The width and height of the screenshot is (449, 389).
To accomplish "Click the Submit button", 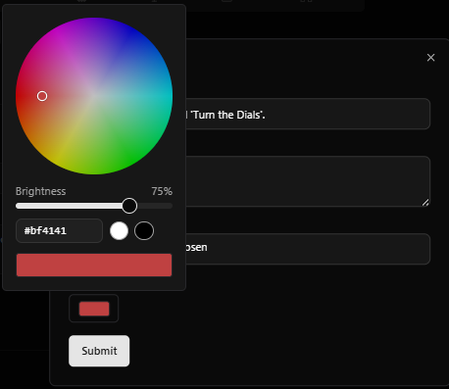I will (99, 351).
